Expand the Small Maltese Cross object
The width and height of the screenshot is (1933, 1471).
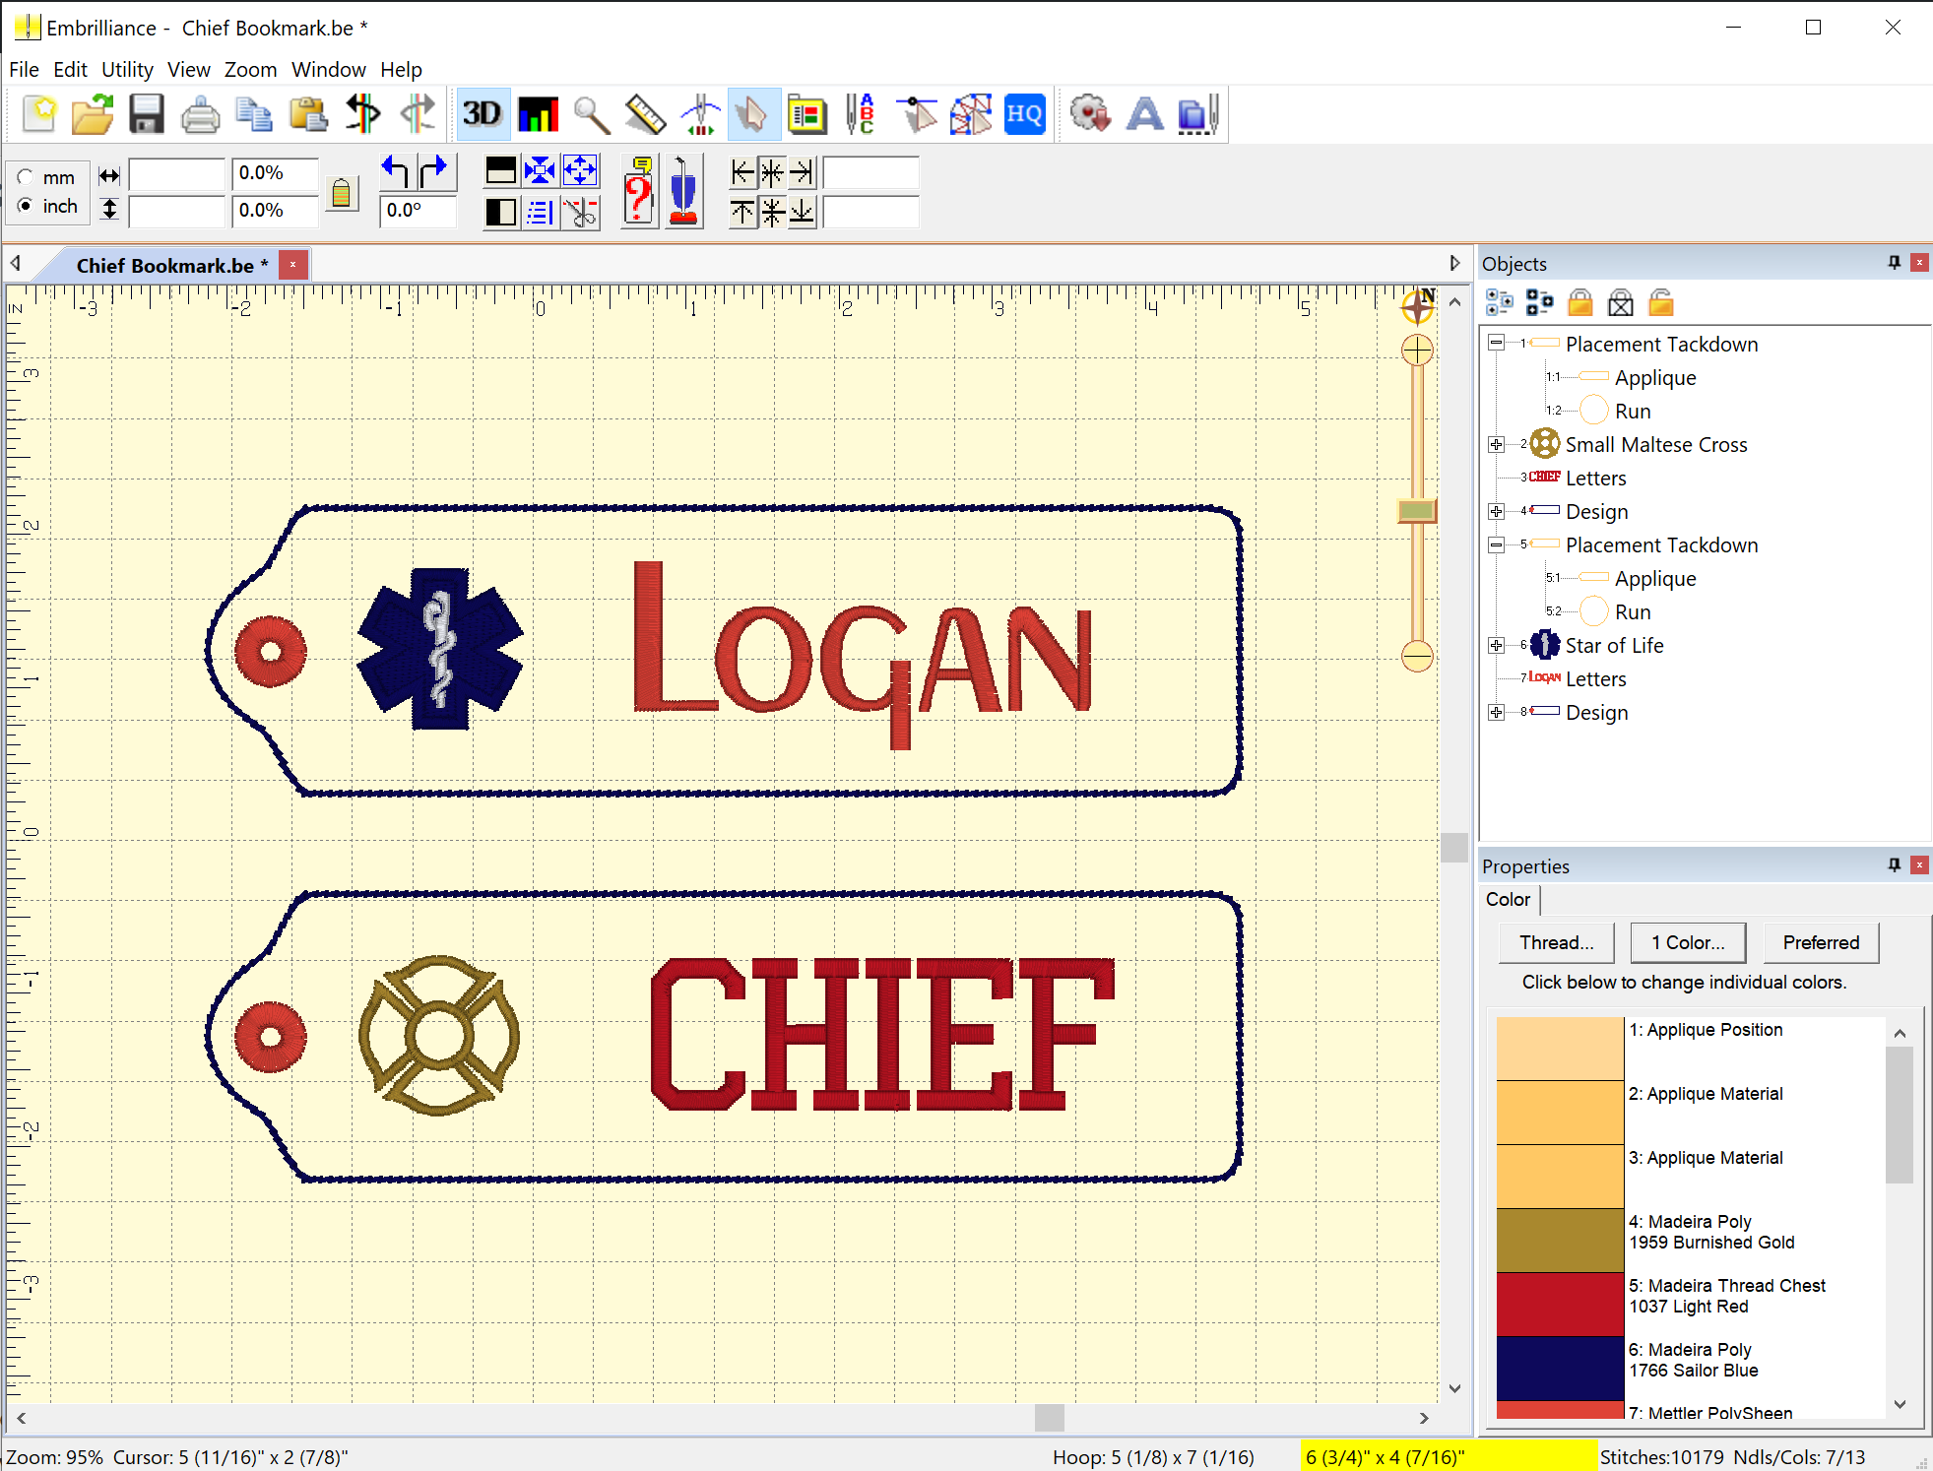(x=1496, y=445)
